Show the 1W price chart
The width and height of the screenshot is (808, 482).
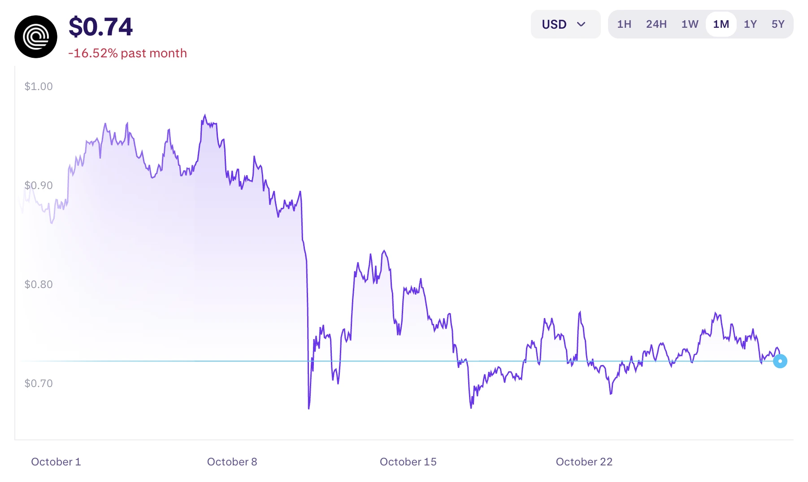coord(690,24)
